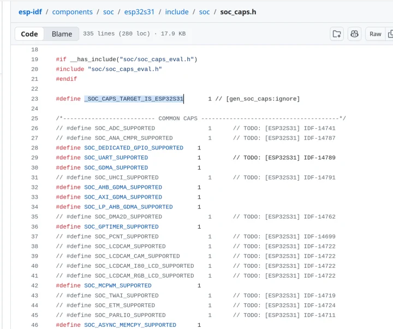
Task: Click SOC_DEDICATED_GPIO_SUPPORTED symbol
Action: click(x=133, y=148)
